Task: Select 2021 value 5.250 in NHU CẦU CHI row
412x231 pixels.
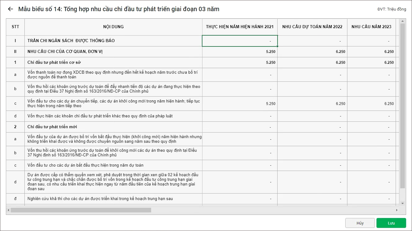Action: click(x=240, y=52)
